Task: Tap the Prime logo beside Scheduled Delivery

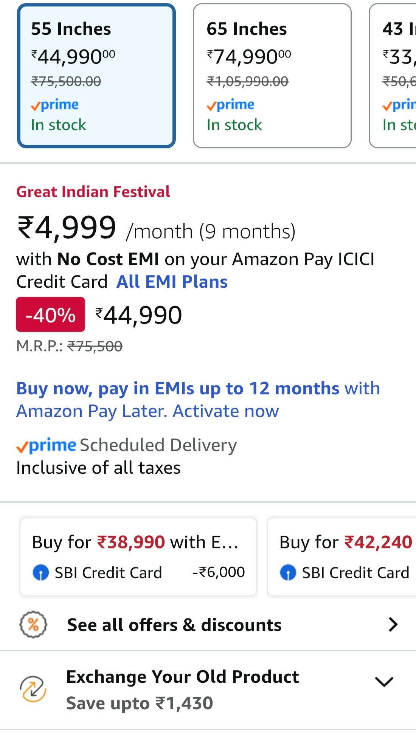Action: (x=46, y=445)
